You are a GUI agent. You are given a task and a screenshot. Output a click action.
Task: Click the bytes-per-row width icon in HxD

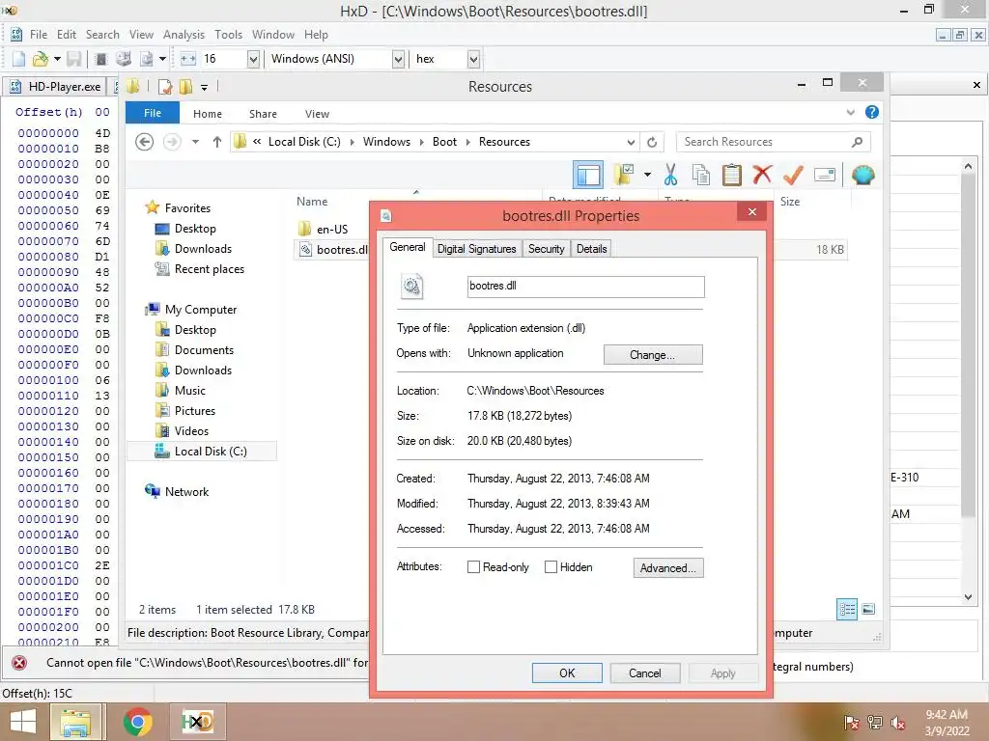188,59
